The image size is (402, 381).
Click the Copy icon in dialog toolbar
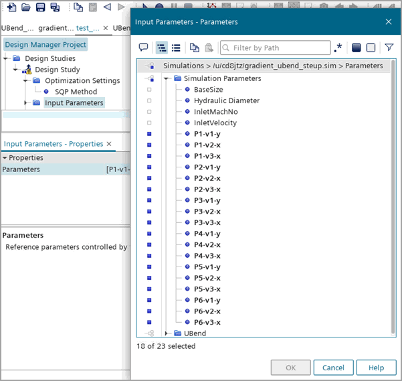(x=194, y=48)
